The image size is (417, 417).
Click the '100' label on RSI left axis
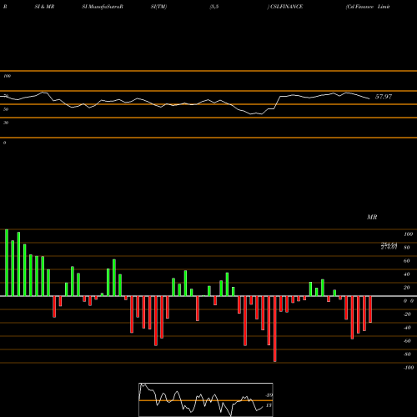coord(7,76)
